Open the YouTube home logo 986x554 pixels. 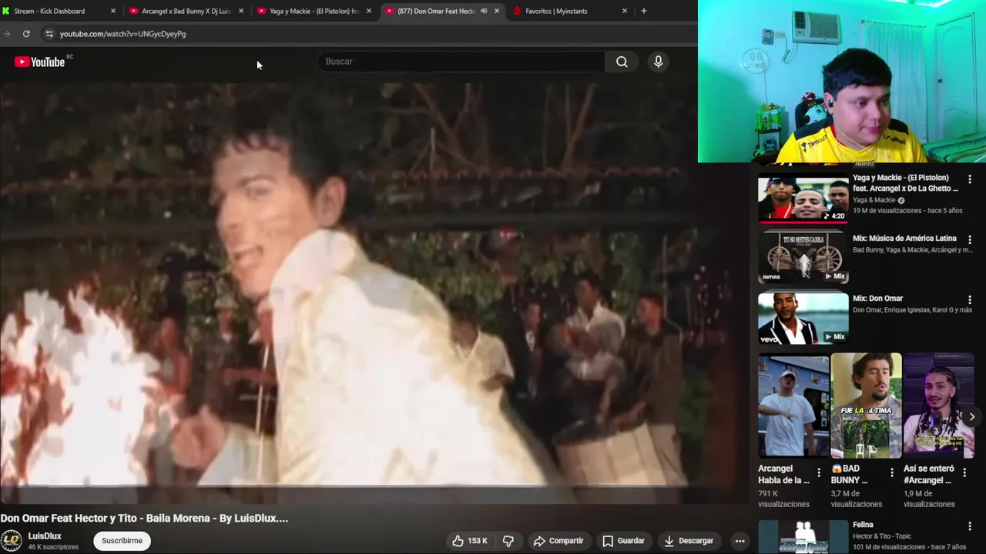click(x=39, y=62)
